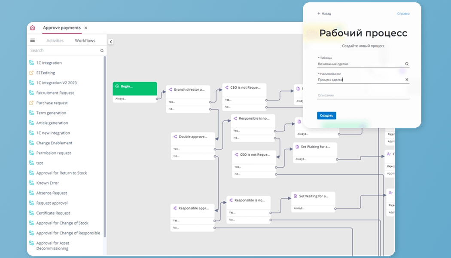Click the play icon in the Begin node
The image size is (451, 258).
click(117, 86)
